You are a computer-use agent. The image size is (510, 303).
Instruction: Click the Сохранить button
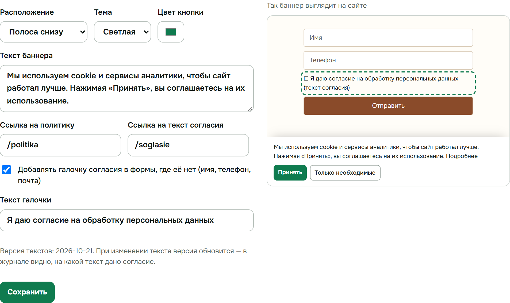[x=27, y=292]
